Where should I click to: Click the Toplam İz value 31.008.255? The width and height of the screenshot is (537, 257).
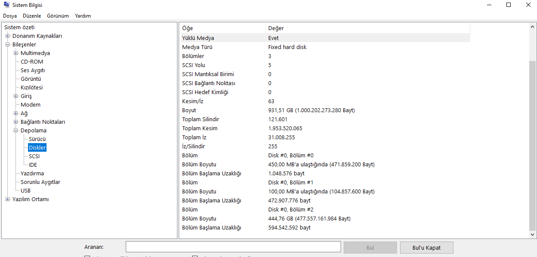[x=282, y=138]
